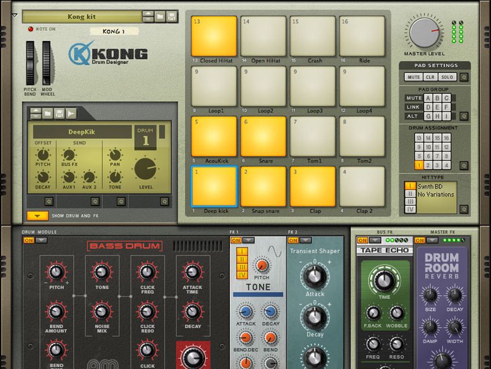
Task: Assign pad to Alt group I
Action: pyautogui.click(x=447, y=116)
